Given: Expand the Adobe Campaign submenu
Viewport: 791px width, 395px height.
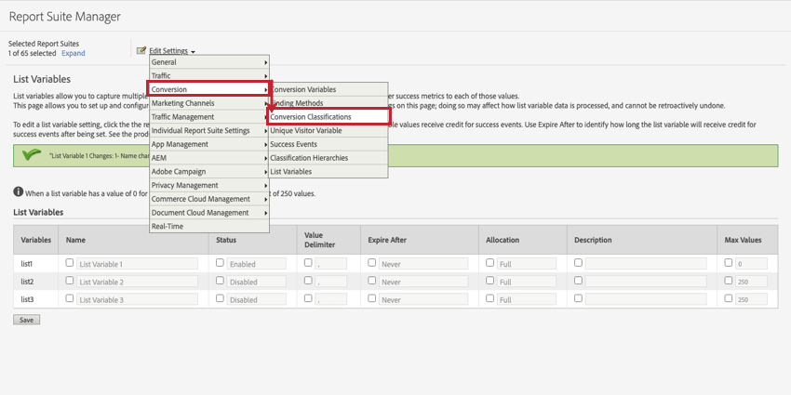Looking at the screenshot, I should pos(208,171).
